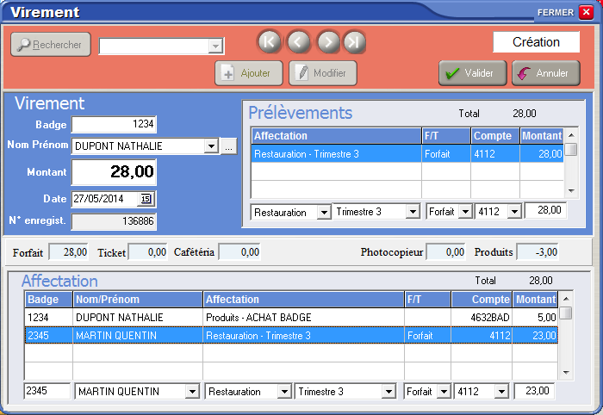Click Prélèvements montant entry field 28,00

coord(545,210)
